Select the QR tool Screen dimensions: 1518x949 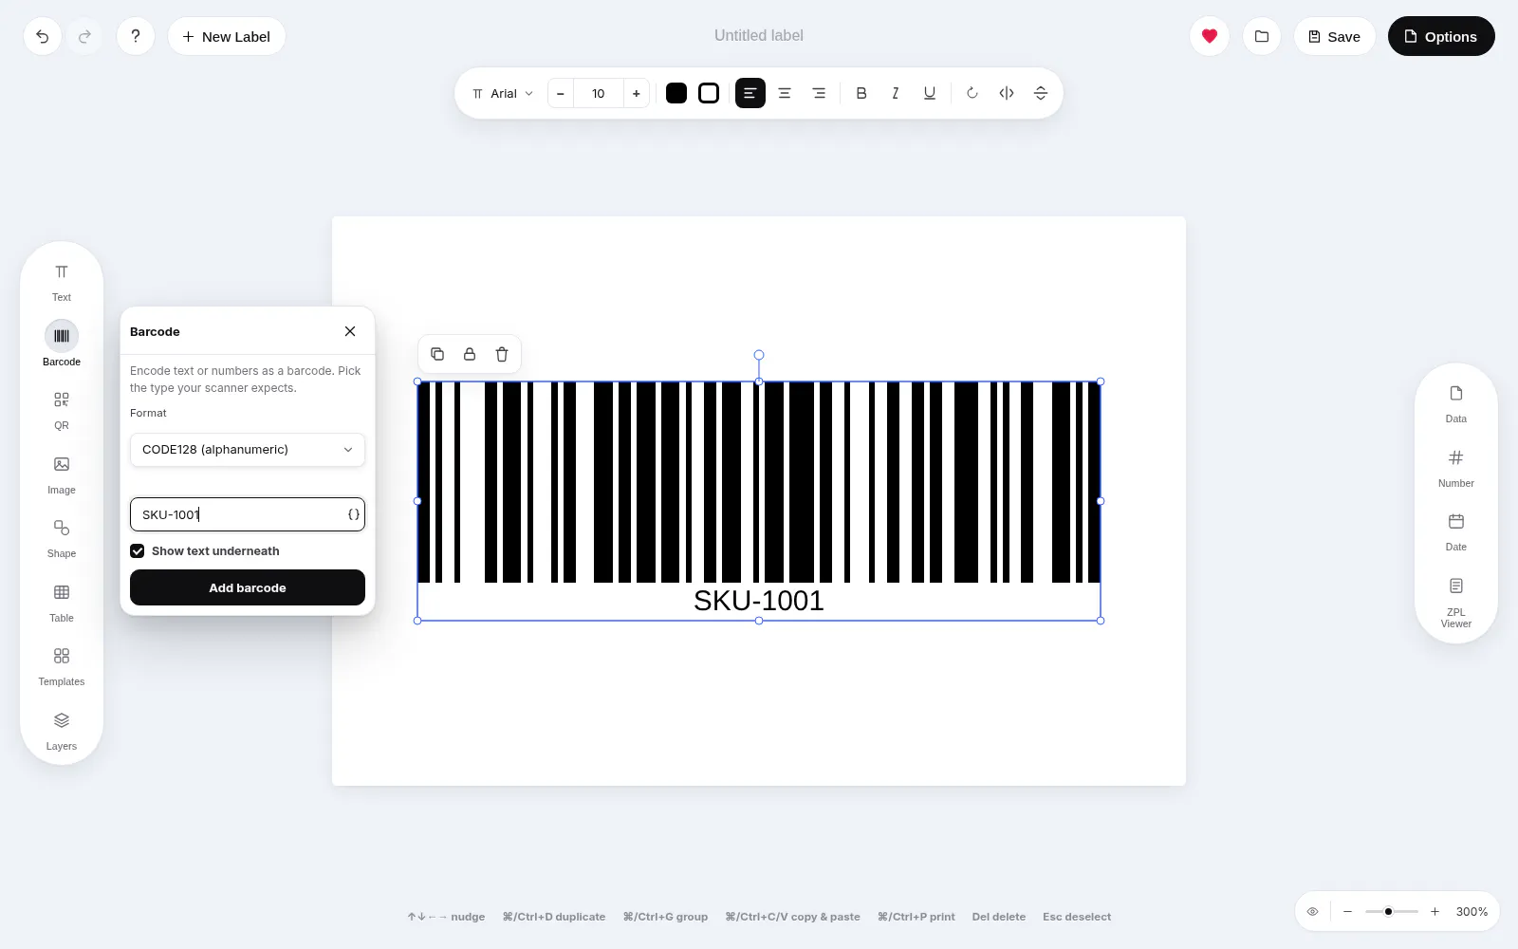tap(62, 410)
